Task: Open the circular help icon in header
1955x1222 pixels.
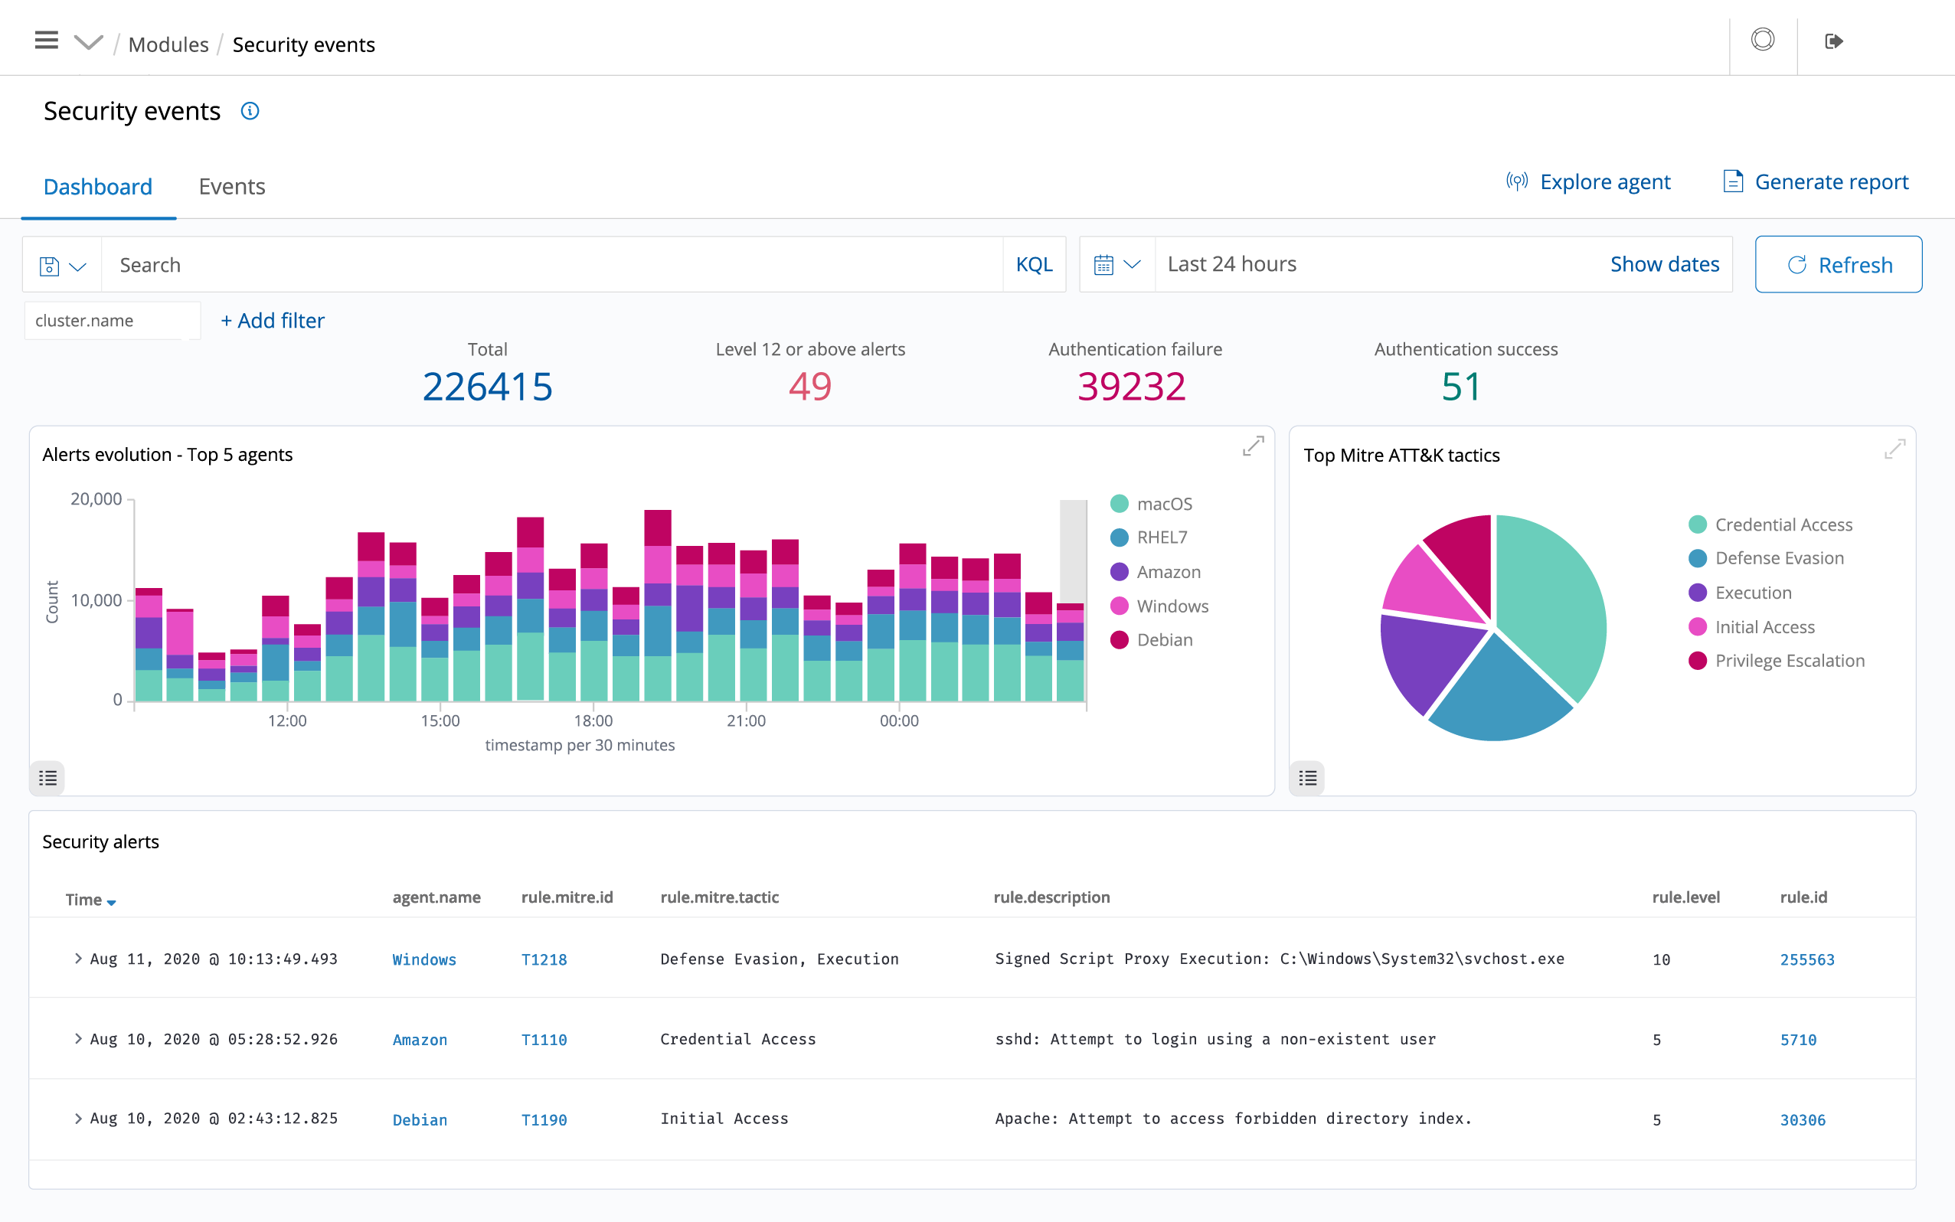Action: (x=1762, y=40)
